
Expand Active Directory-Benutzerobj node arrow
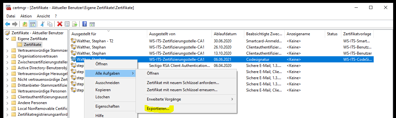click(x=8, y=68)
